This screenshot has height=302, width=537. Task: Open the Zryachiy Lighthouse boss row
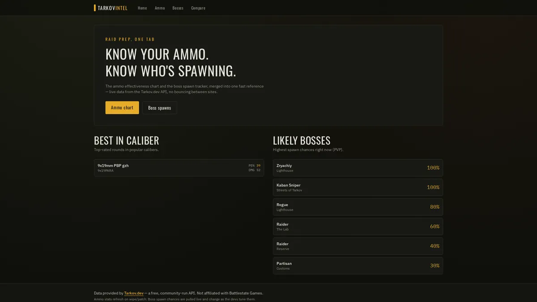358,168
